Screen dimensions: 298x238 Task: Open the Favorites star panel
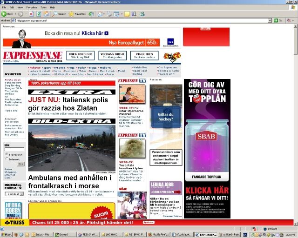[x=77, y=14]
